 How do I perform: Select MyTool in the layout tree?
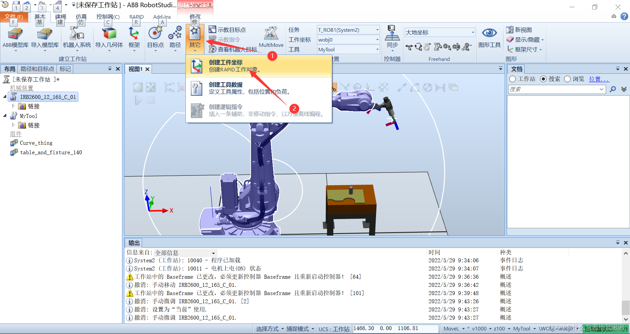[29, 116]
